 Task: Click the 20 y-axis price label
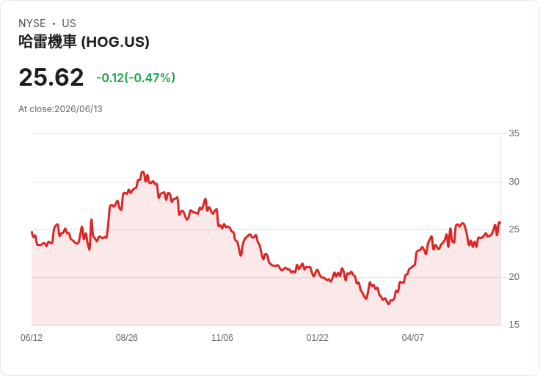click(x=514, y=277)
